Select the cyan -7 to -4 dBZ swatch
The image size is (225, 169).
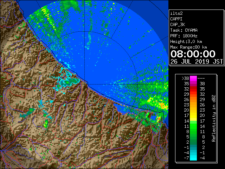(x=193, y=158)
